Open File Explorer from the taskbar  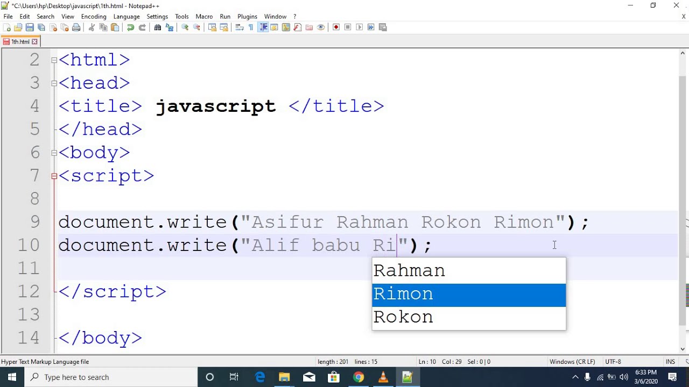point(284,377)
